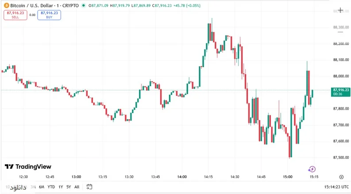351x194 pixels.
Task: Click the Bitcoin symbol logo icon
Action: [x=6, y=6]
